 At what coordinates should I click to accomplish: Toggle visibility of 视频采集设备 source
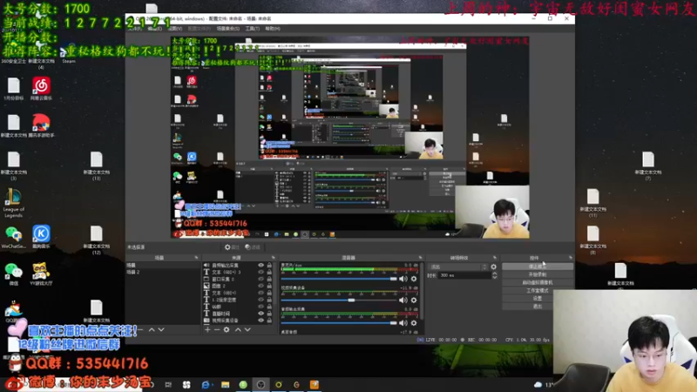coord(261,320)
